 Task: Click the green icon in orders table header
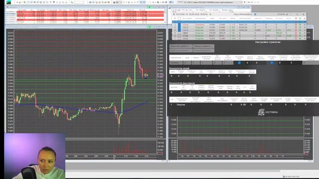click(300, 18)
